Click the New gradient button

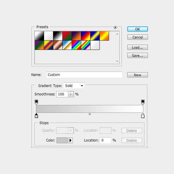pos(137,75)
